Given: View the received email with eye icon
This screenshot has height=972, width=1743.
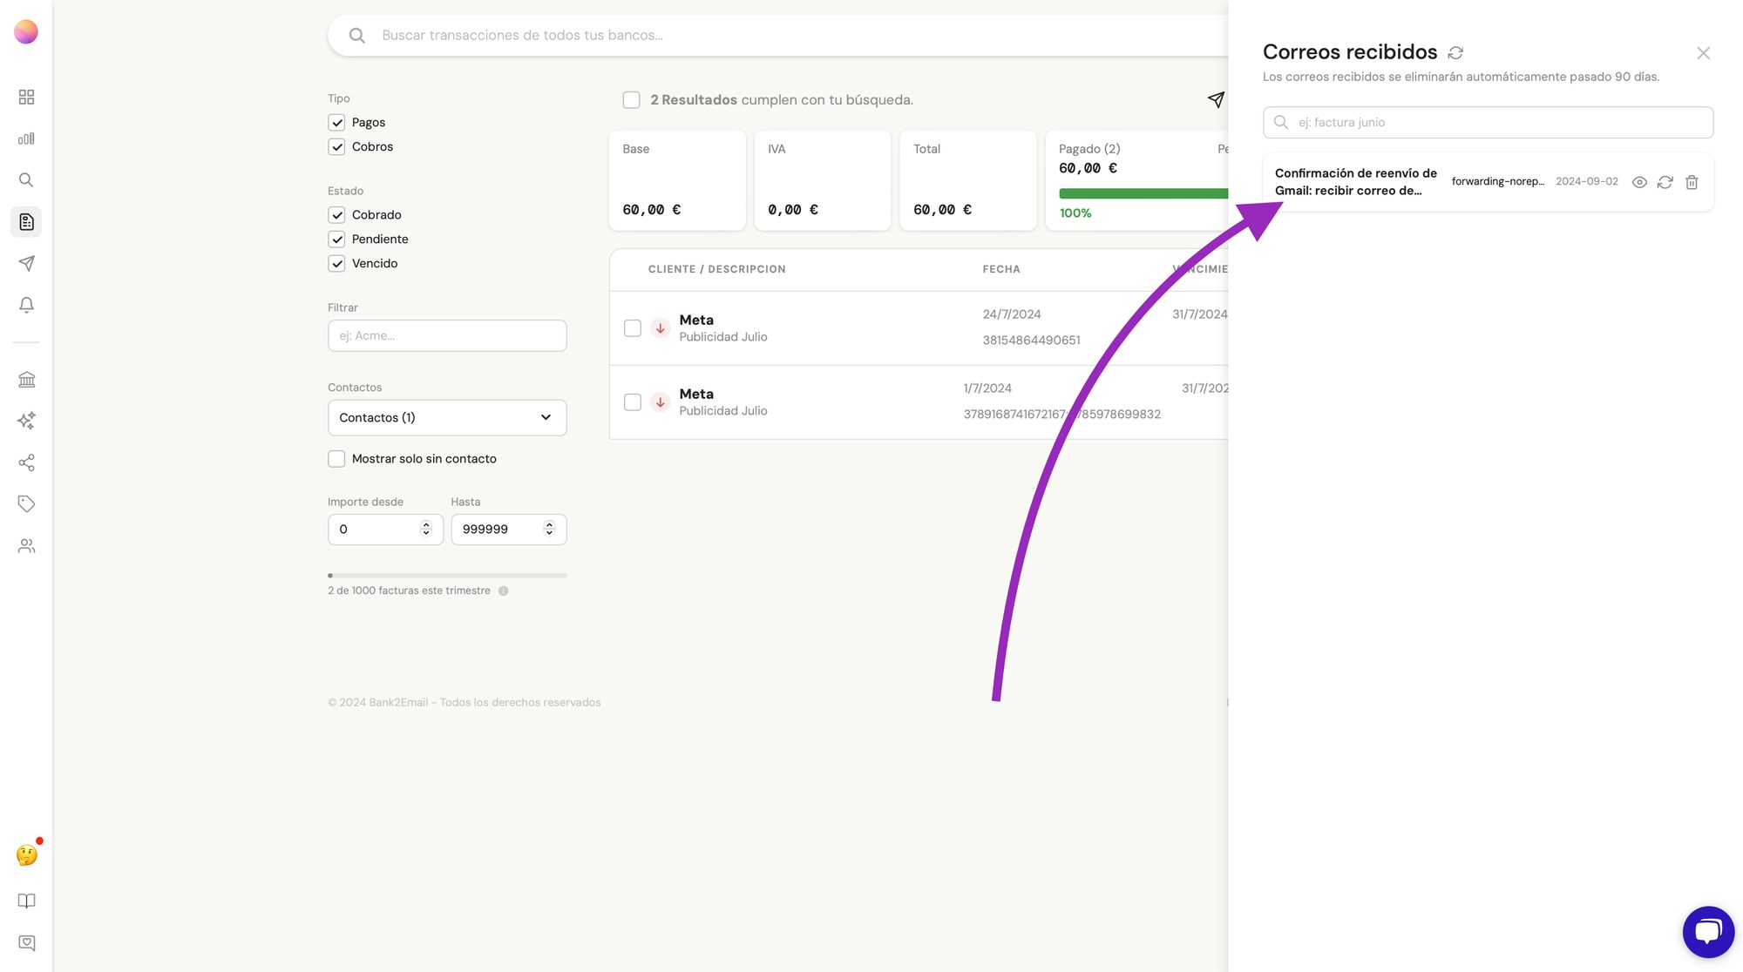Looking at the screenshot, I should 1639,182.
